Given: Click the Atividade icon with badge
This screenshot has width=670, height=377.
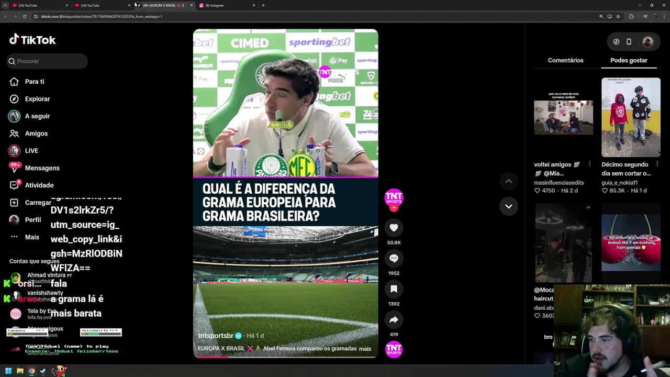Looking at the screenshot, I should 15,185.
